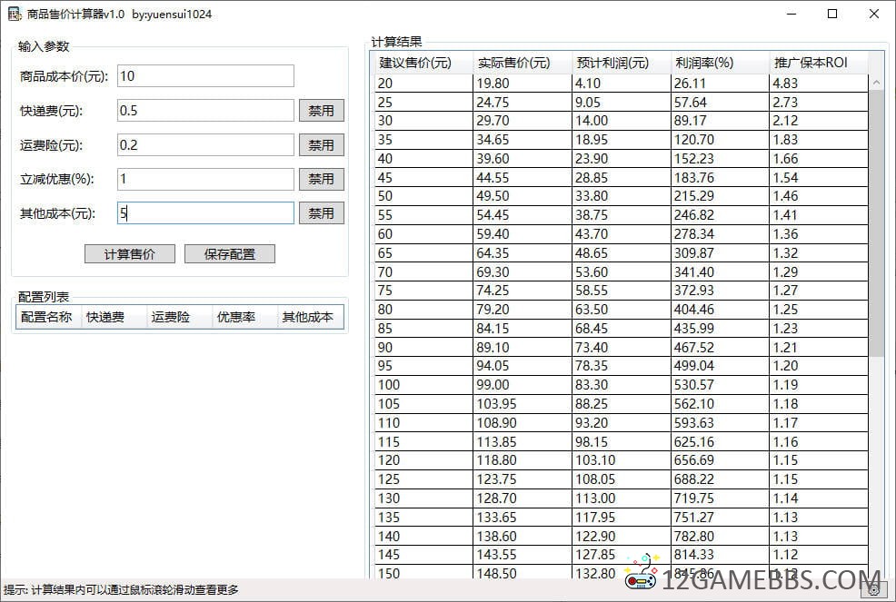This screenshot has width=896, height=602.
Task: Click 配置名称 header in config list
Action: coord(47,317)
